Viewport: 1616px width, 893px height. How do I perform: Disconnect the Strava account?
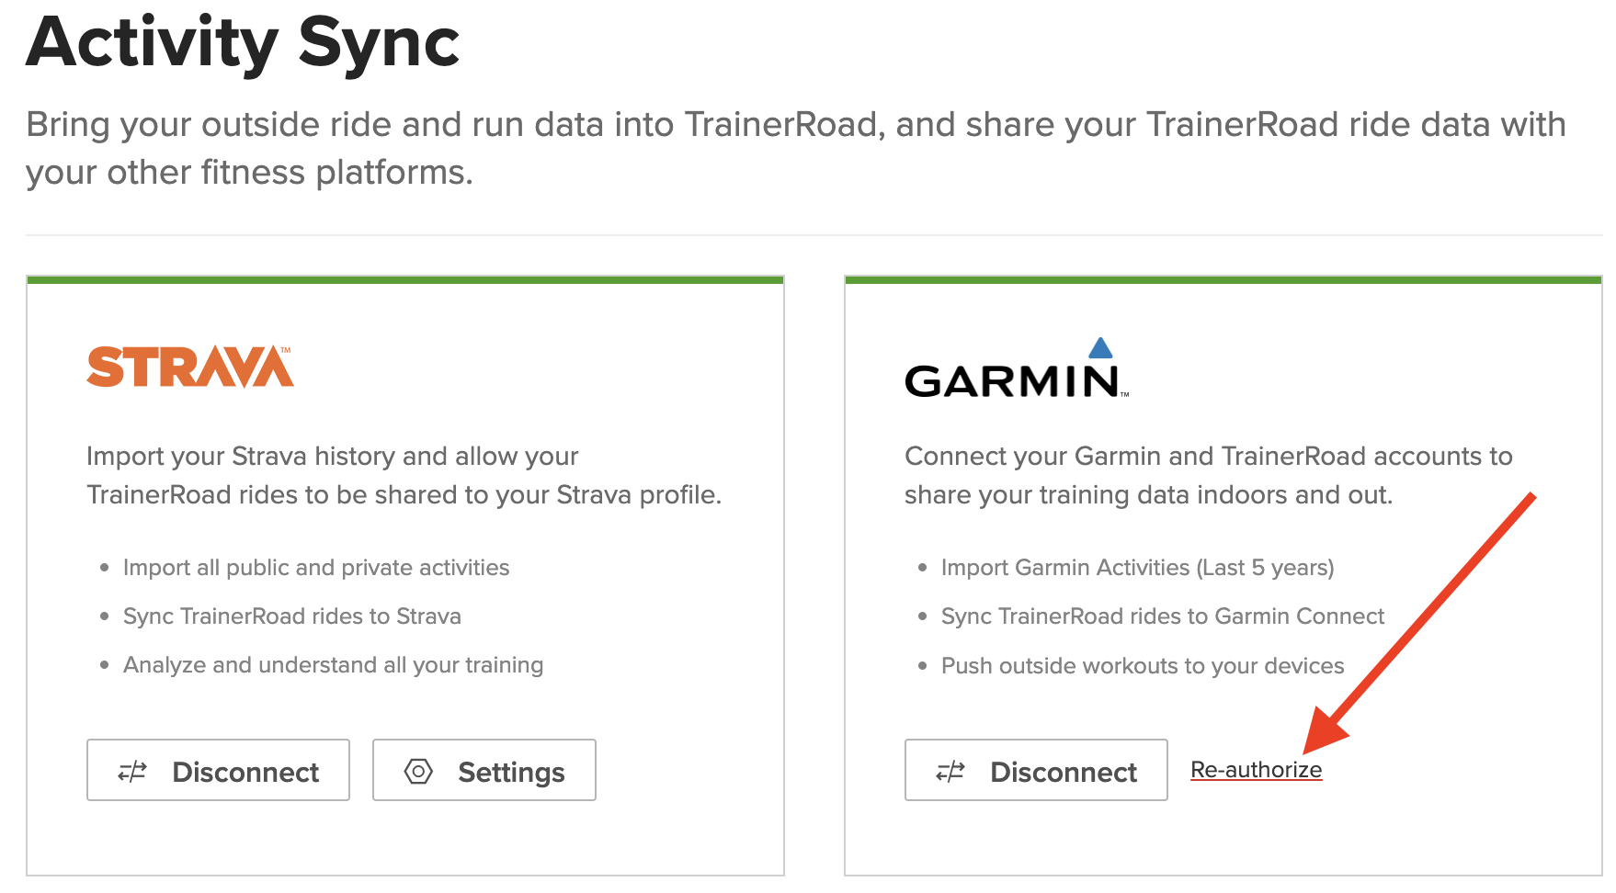(218, 771)
